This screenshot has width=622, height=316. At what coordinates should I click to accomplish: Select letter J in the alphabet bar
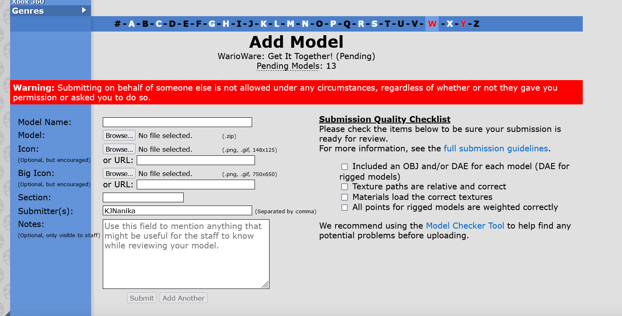click(x=250, y=24)
